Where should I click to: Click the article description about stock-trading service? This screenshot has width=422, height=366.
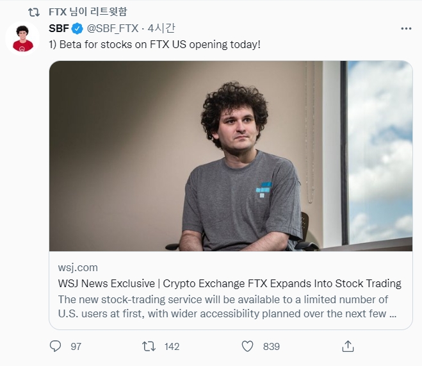coord(227,306)
